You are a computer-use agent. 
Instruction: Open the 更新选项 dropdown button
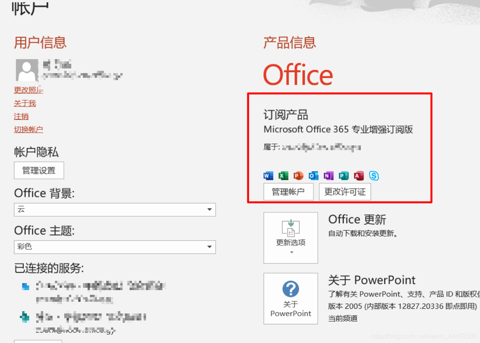(x=291, y=238)
